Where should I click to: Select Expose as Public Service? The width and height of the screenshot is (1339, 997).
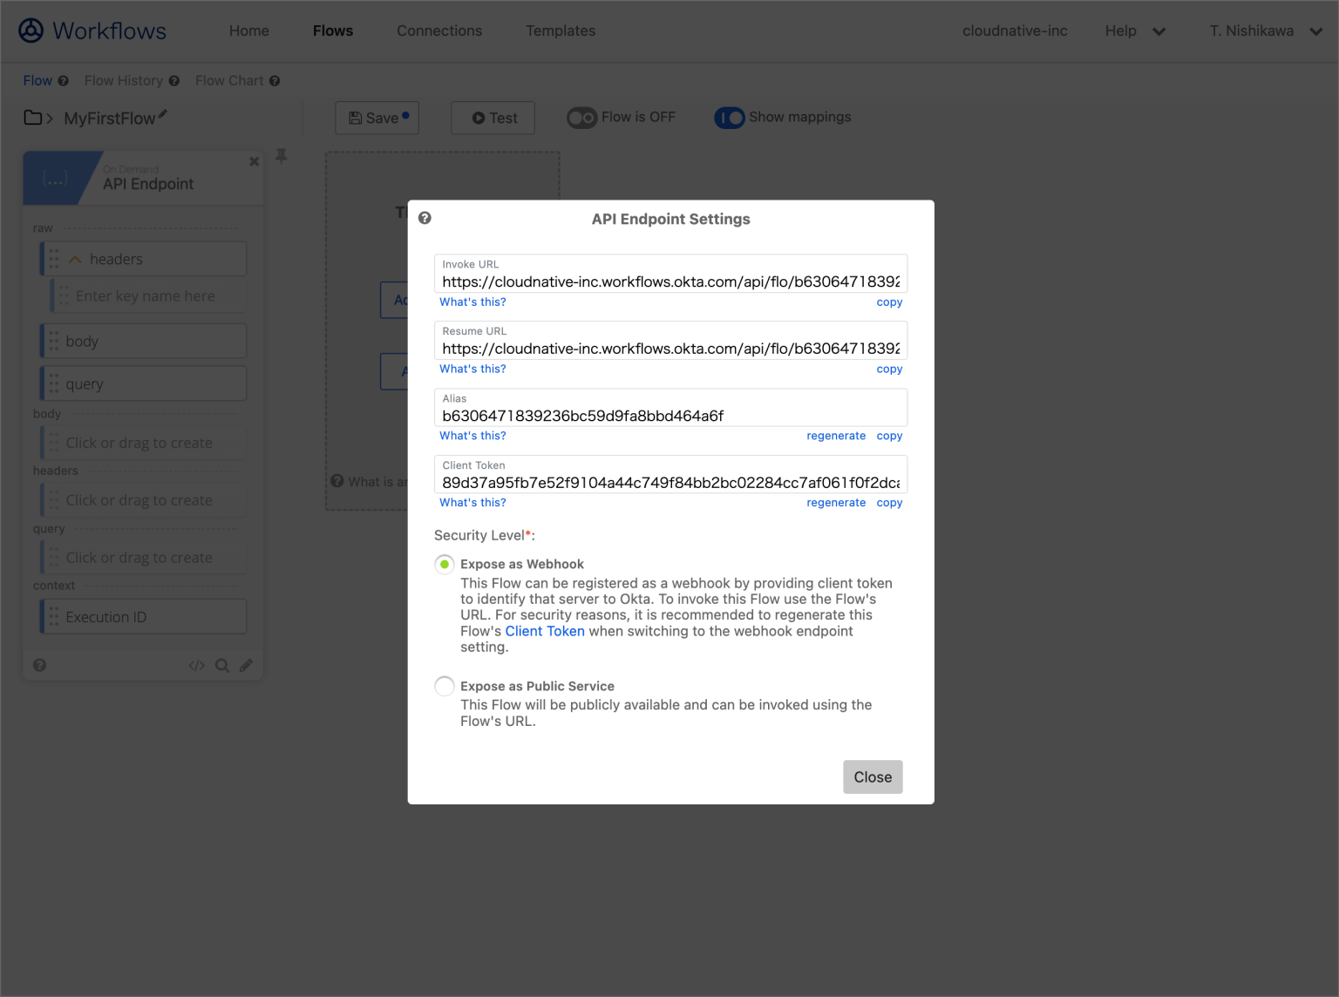[x=444, y=686]
